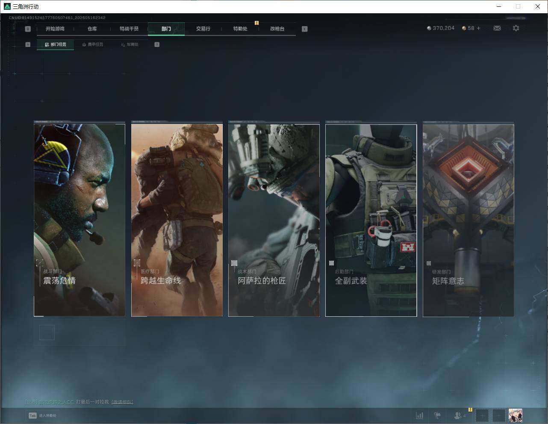Viewport: 548px width, 424px height.
Task: Click the A key previous sub-tab icon
Action: point(28,44)
